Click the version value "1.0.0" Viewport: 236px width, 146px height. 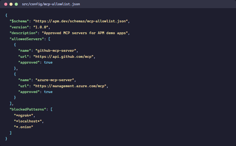pyautogui.click(x=42, y=27)
